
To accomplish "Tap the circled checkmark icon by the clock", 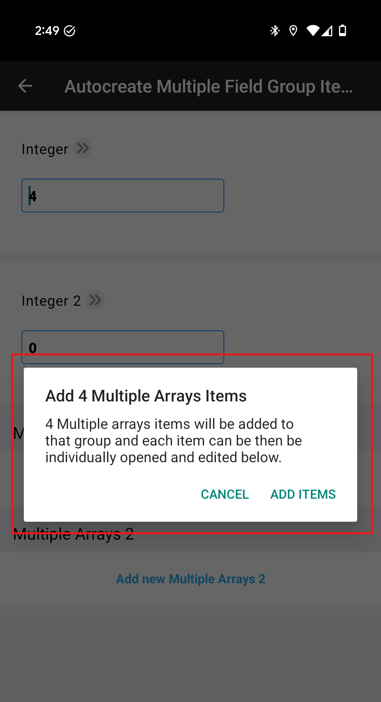I will click(x=70, y=31).
